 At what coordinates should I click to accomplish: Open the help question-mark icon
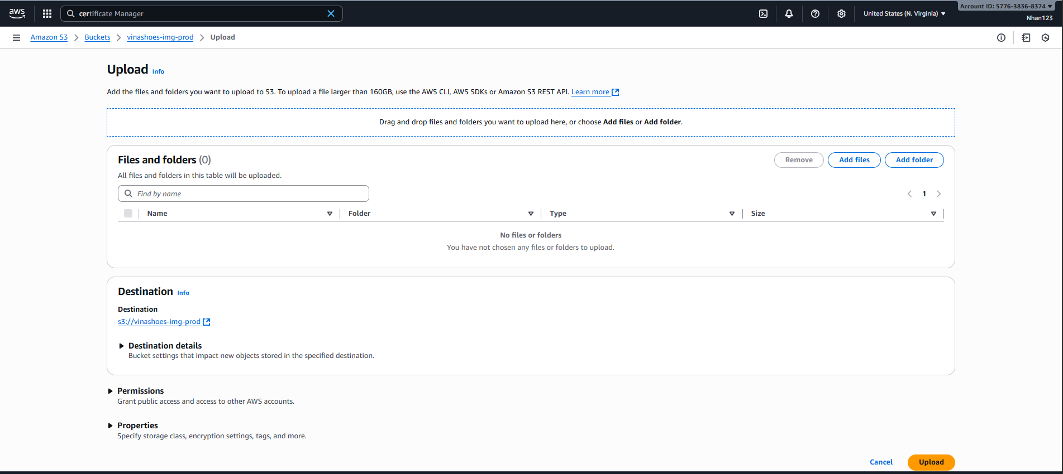click(x=815, y=13)
